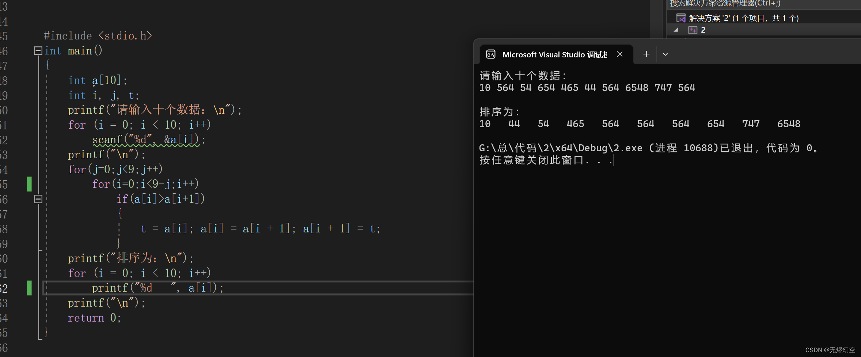Image resolution: width=861 pixels, height=357 pixels.
Task: Open new tab in debug console
Action: pyautogui.click(x=646, y=54)
